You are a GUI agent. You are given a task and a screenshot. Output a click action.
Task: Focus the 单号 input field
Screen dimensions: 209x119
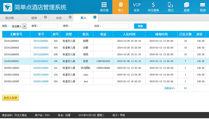pyautogui.click(x=49, y=26)
